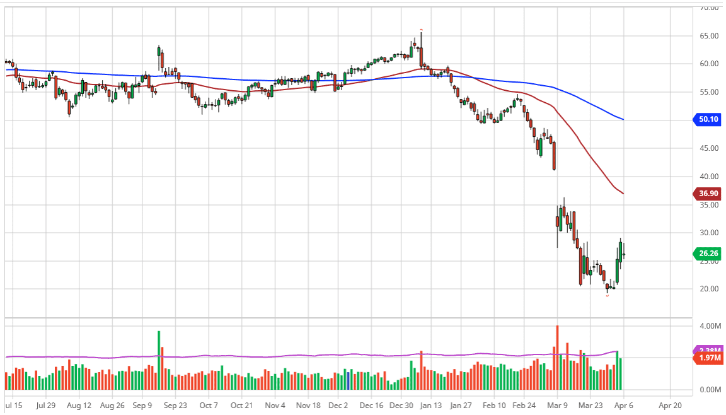Click the red 1.97M volume label

709,358
